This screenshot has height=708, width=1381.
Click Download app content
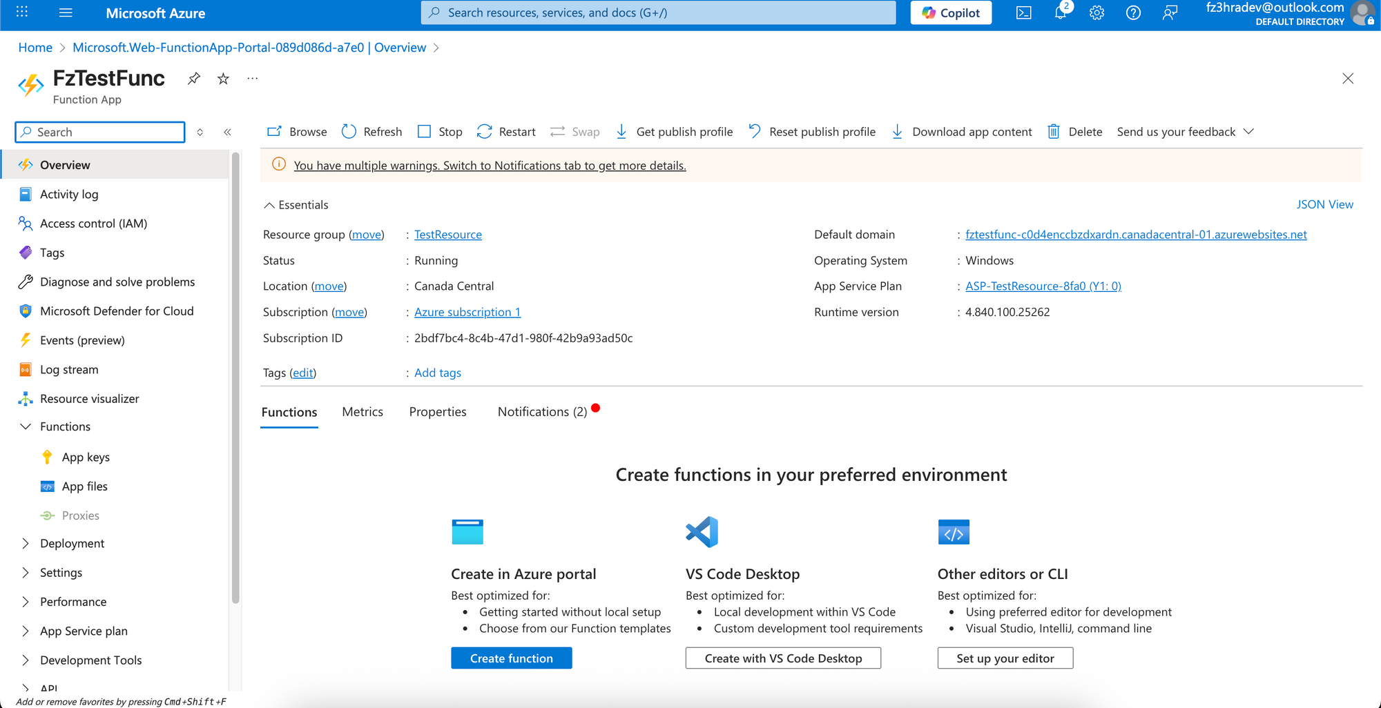click(x=962, y=132)
